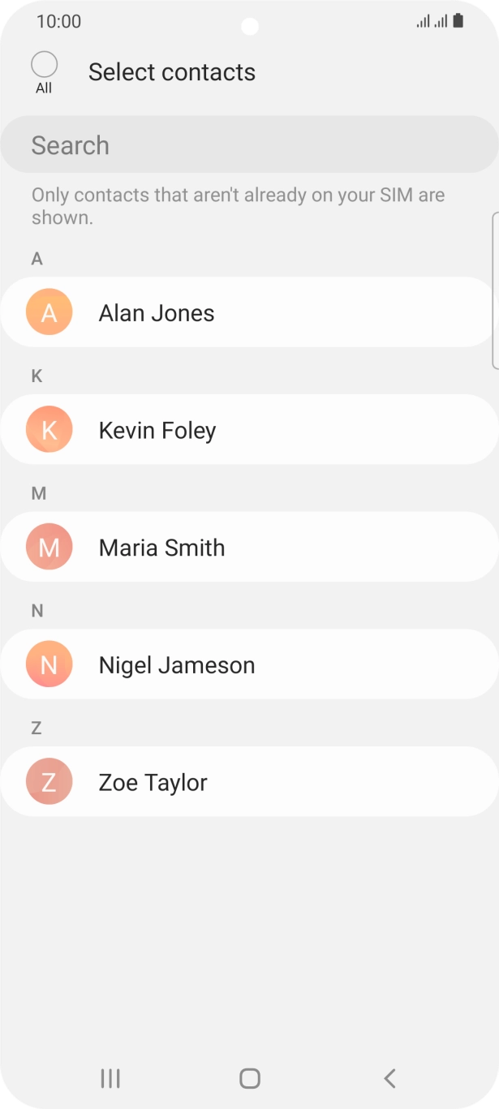The height and width of the screenshot is (1109, 499).
Task: Tap Zoe Taylor's Z avatar icon
Action: click(49, 783)
